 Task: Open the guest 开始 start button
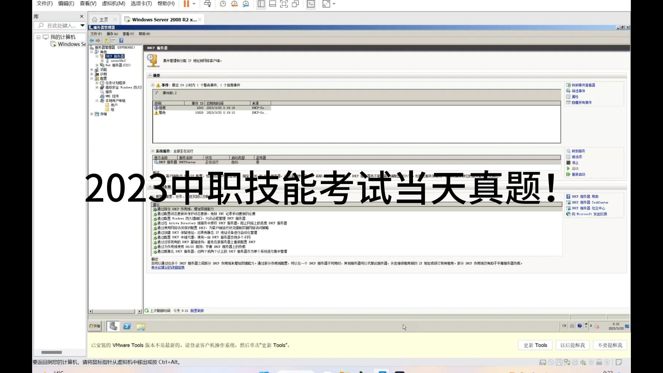pos(95,326)
